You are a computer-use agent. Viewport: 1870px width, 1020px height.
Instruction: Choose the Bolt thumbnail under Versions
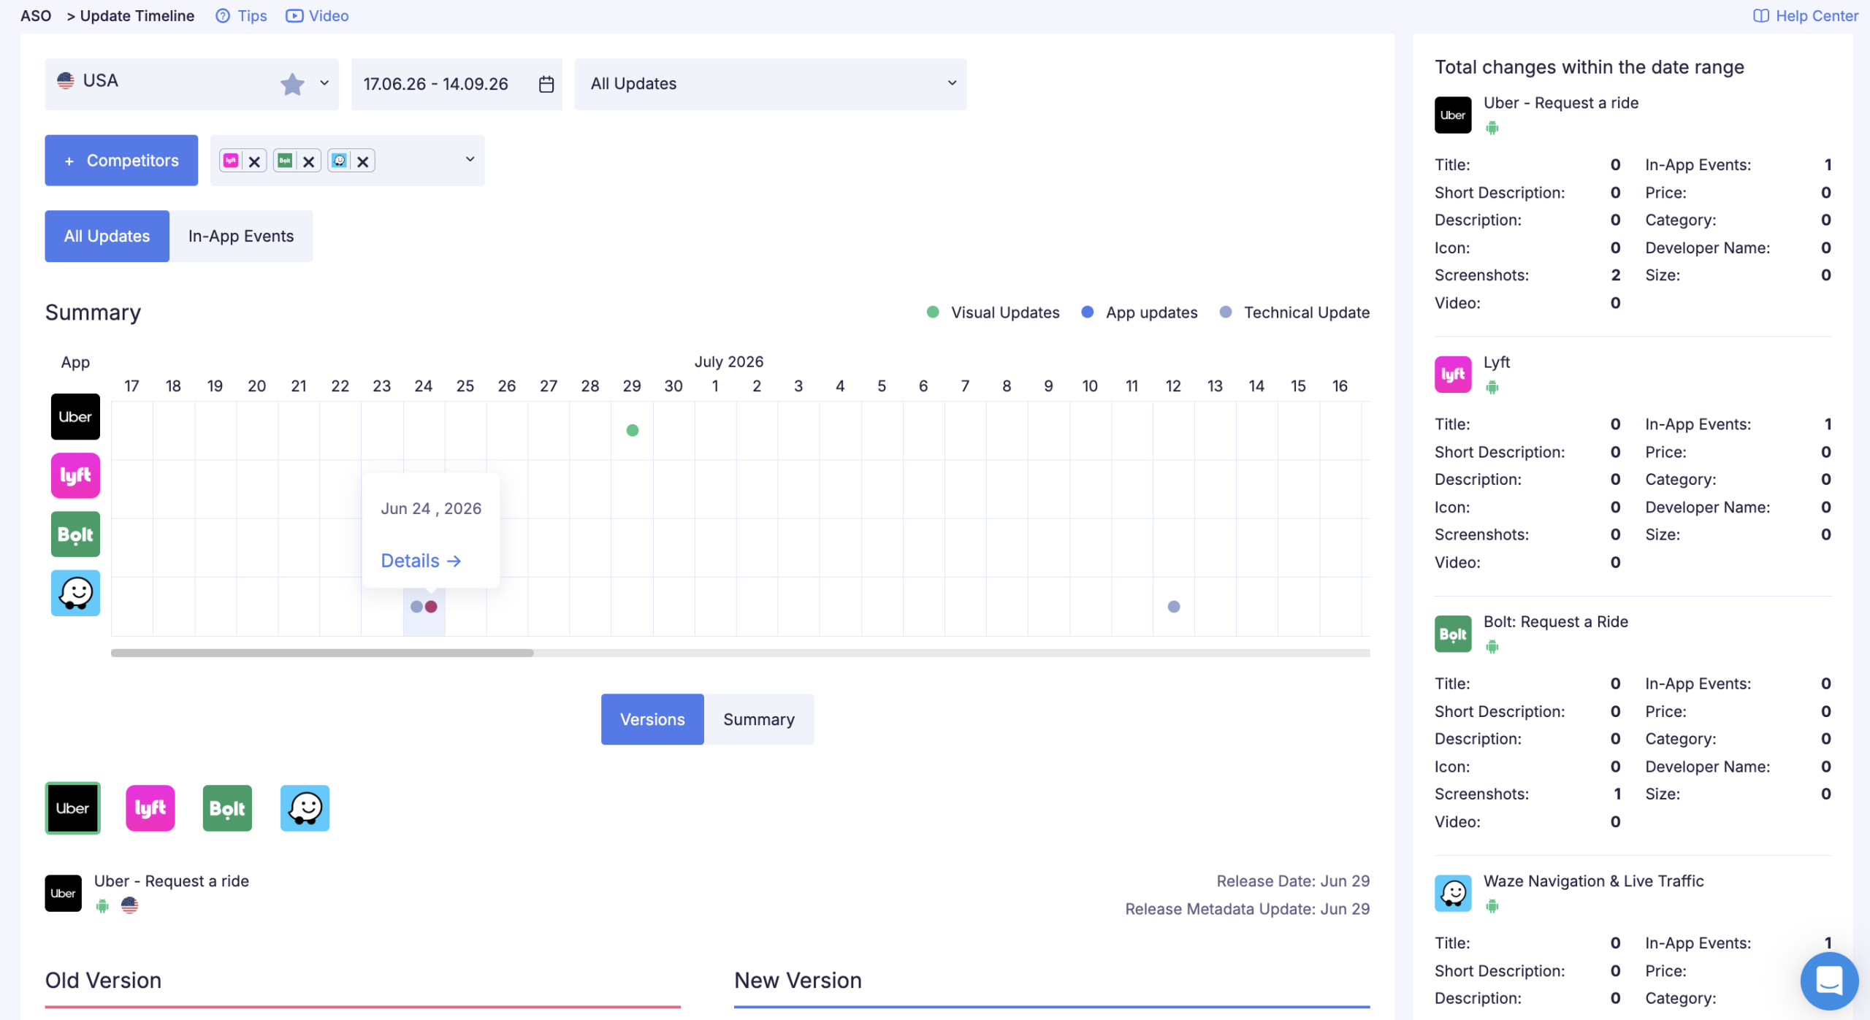coord(227,808)
